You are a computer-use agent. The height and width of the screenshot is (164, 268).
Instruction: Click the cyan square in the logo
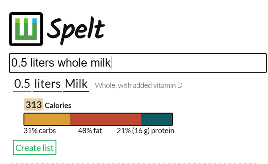pos(34,21)
